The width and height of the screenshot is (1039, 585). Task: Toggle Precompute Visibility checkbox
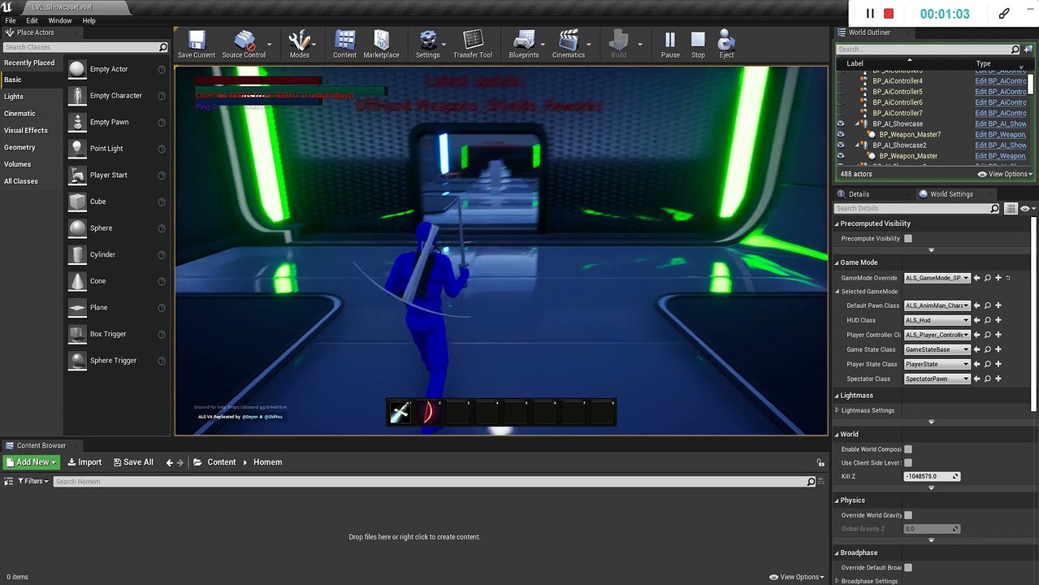pyautogui.click(x=908, y=239)
